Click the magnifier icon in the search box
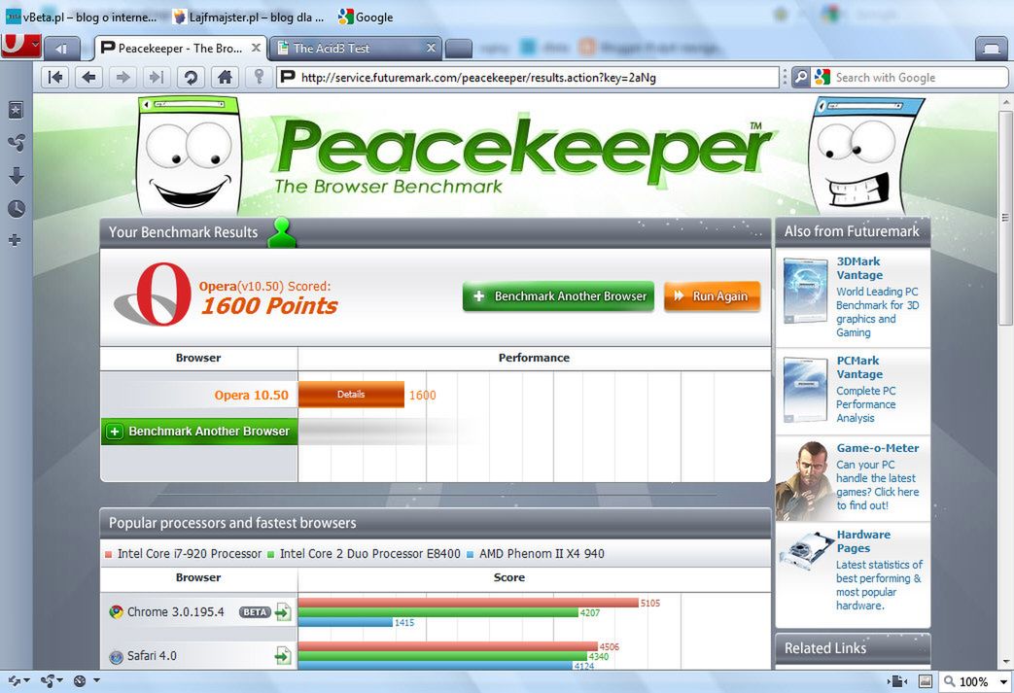The width and height of the screenshot is (1014, 693). [x=800, y=78]
